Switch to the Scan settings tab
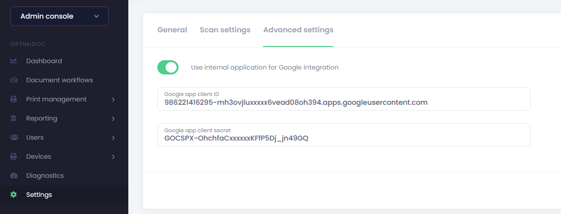Viewport: 561px width, 214px height. coord(225,30)
